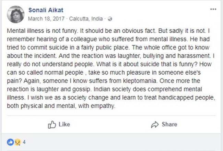This screenshot has height=151, width=223.
Task: Visit the Sonali Aikat profile name link
Action: (46, 10)
